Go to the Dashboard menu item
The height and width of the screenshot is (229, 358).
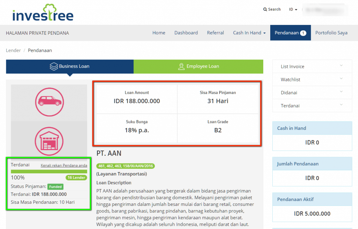186,33
